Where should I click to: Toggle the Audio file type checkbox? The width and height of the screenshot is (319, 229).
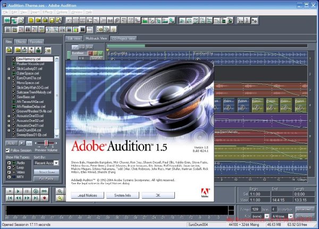[9, 163]
